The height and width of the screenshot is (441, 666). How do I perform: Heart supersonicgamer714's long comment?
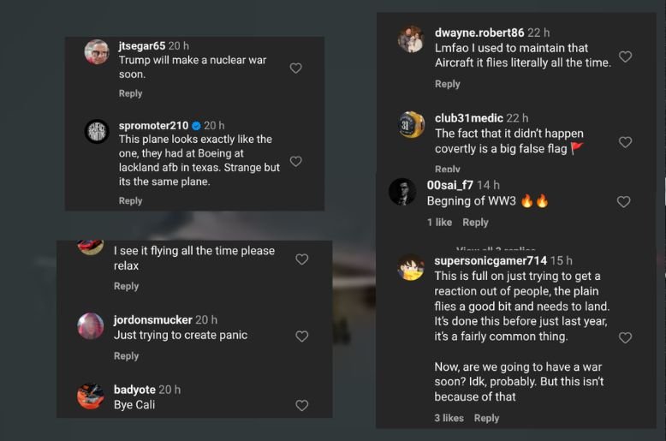625,338
